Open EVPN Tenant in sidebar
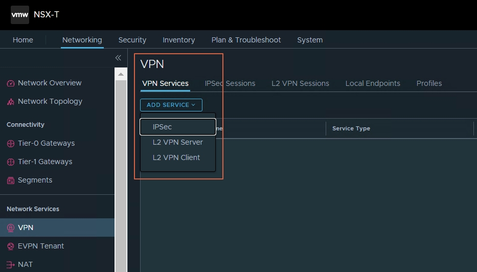This screenshot has height=272, width=477. tap(41, 246)
